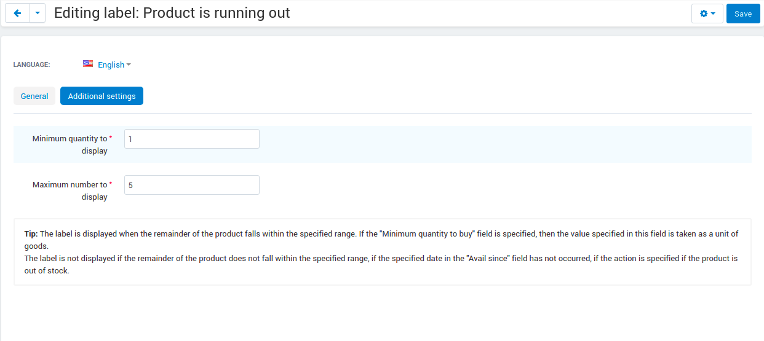Click the US flag language icon

click(88, 64)
